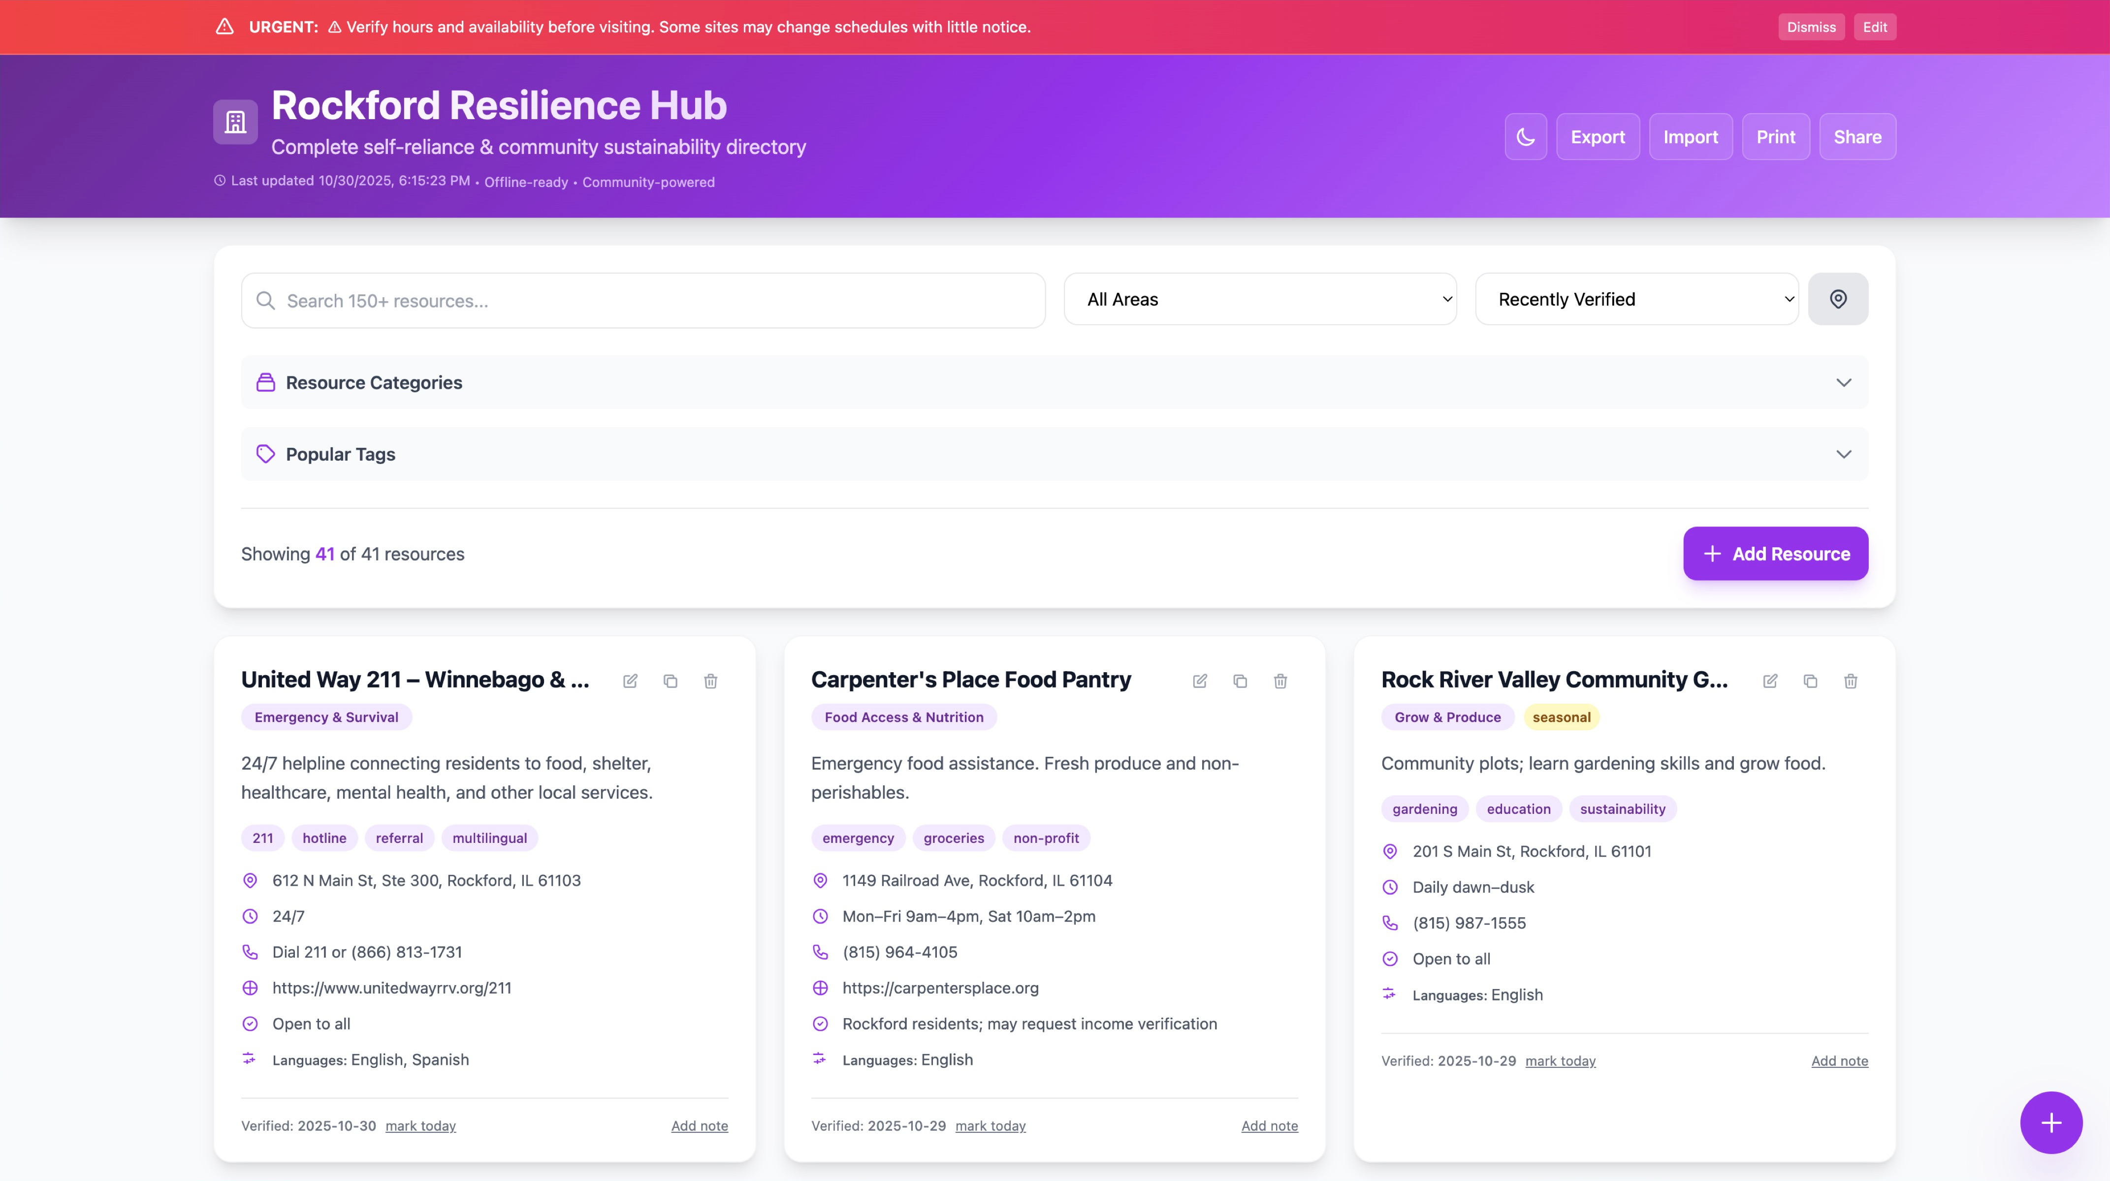Dismiss the urgent alert banner

1811,27
